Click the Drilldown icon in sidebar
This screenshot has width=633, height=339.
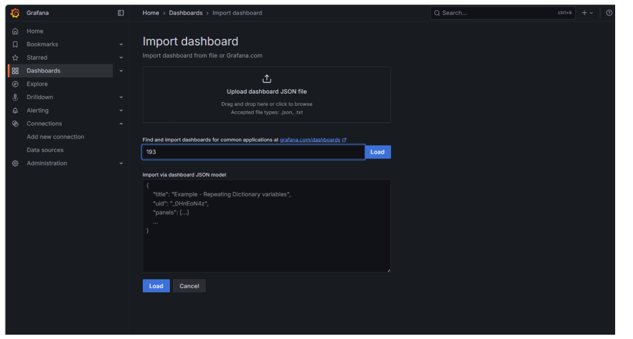pos(15,97)
